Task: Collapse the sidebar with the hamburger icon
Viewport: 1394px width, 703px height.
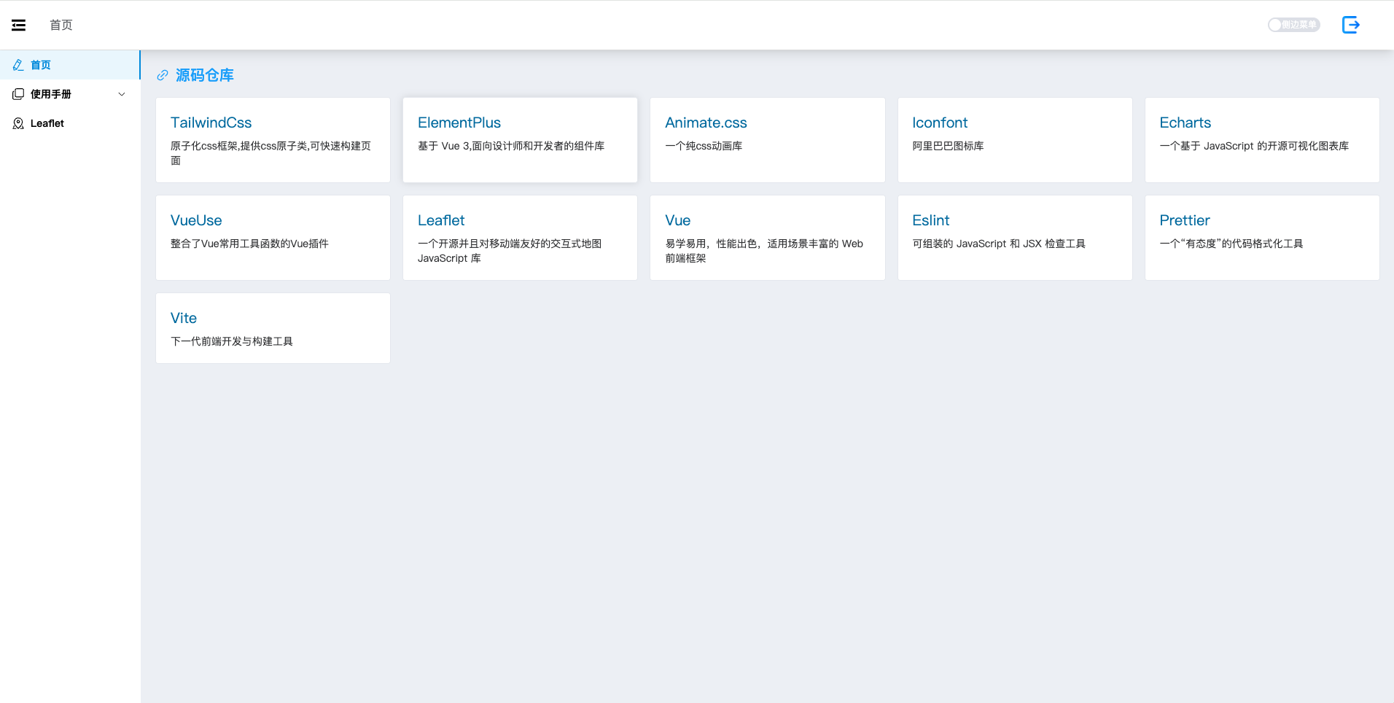Action: (19, 25)
